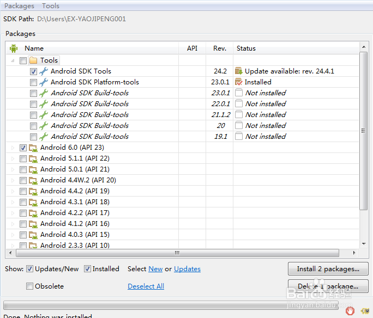Image resolution: width=373 pixels, height=318 pixels.
Task: Click Android 4.1.2 (API 16) folder icon
Action: click(33, 224)
